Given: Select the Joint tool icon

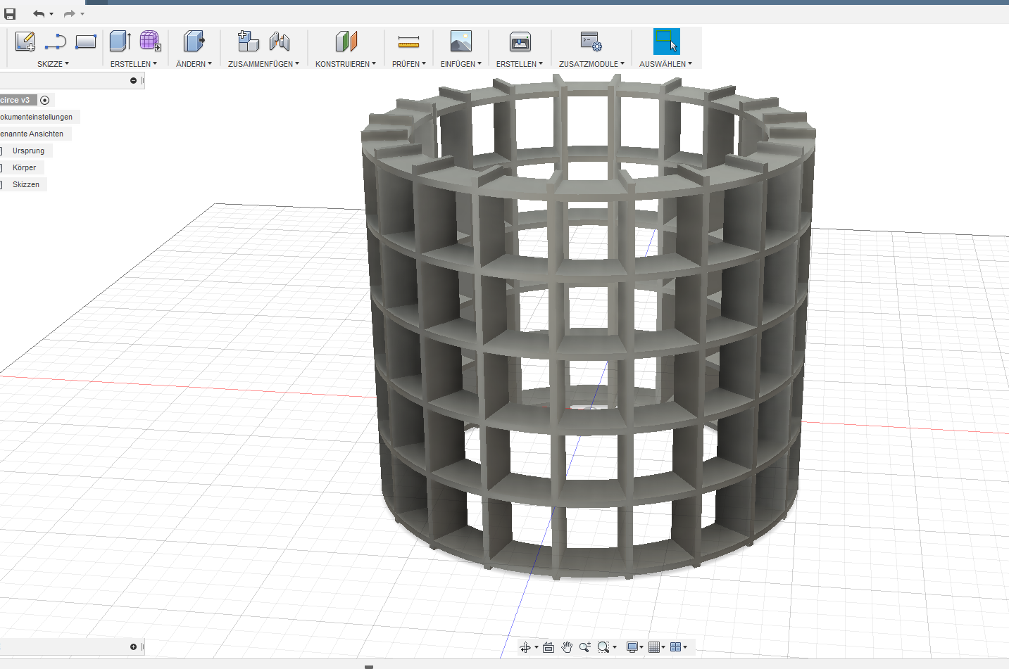Looking at the screenshot, I should (280, 42).
